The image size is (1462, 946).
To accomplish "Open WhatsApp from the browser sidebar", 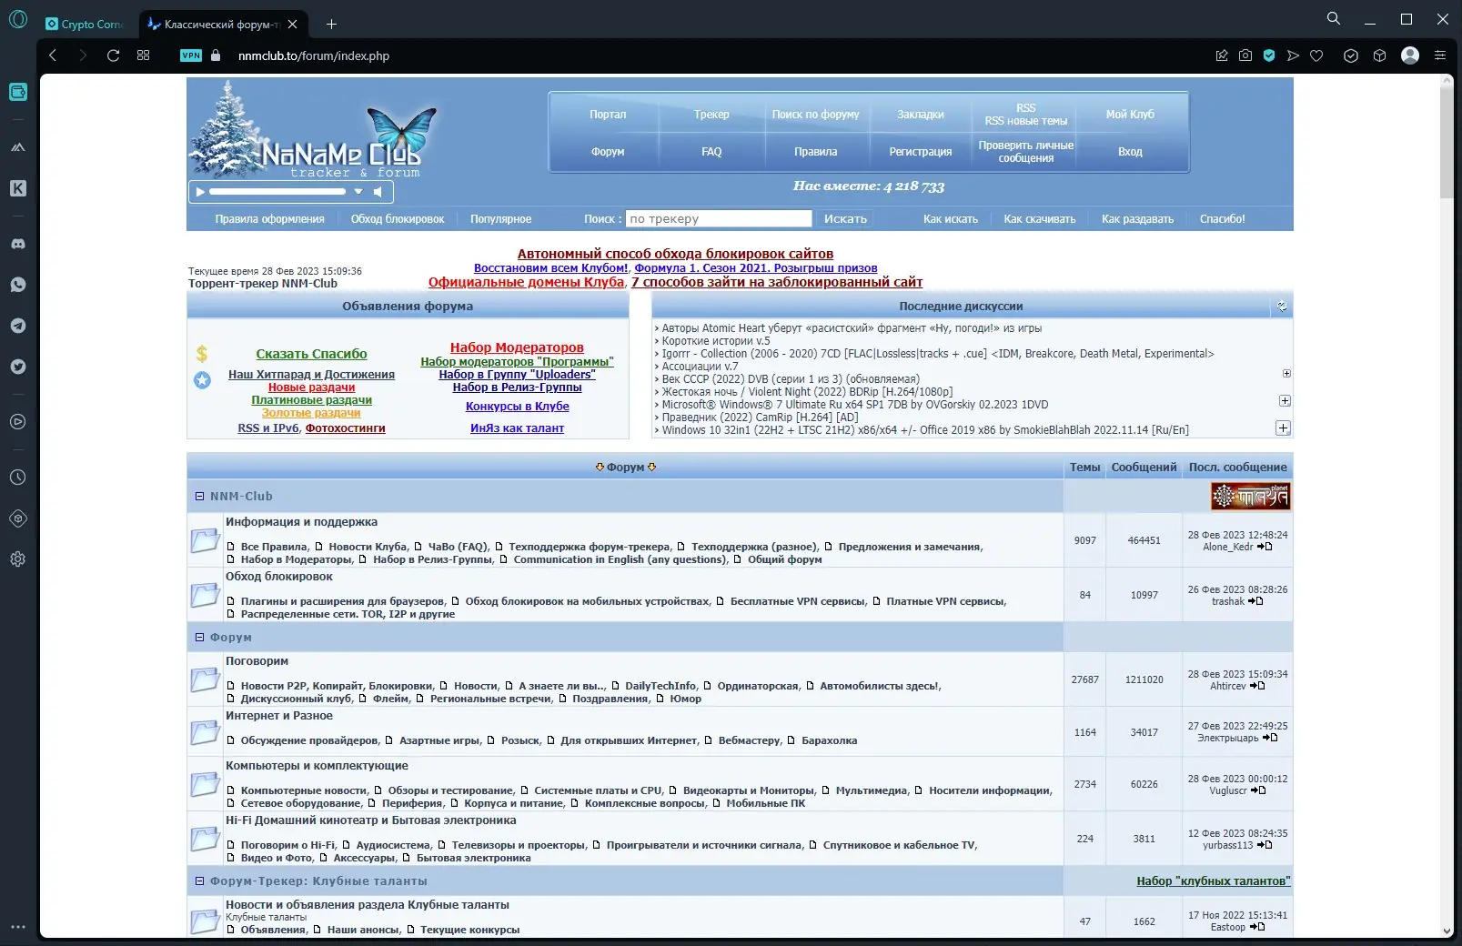I will click(18, 285).
